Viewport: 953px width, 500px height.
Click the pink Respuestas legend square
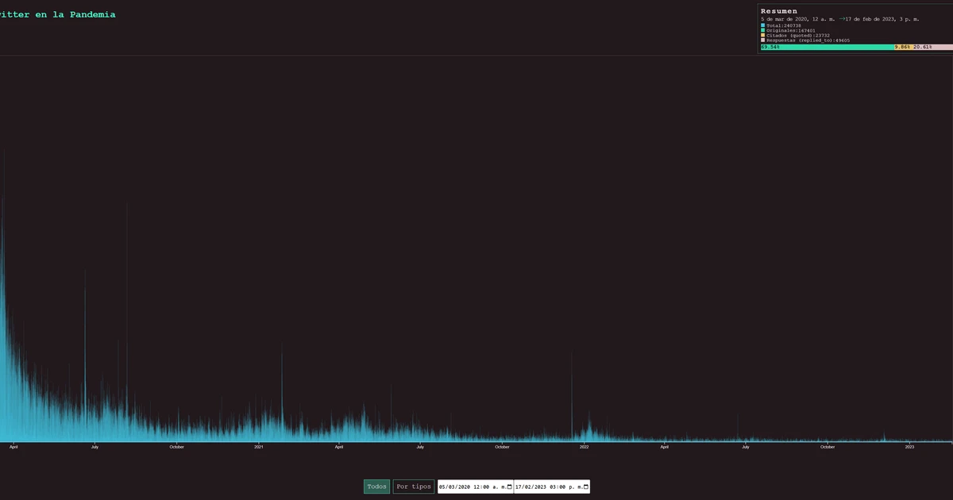point(763,40)
